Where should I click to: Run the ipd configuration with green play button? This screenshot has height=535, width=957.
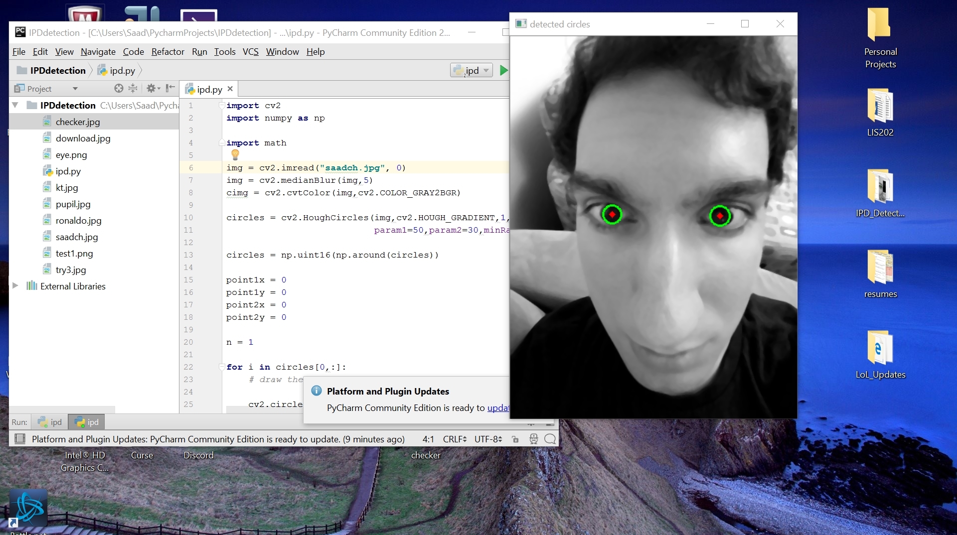pyautogui.click(x=503, y=71)
